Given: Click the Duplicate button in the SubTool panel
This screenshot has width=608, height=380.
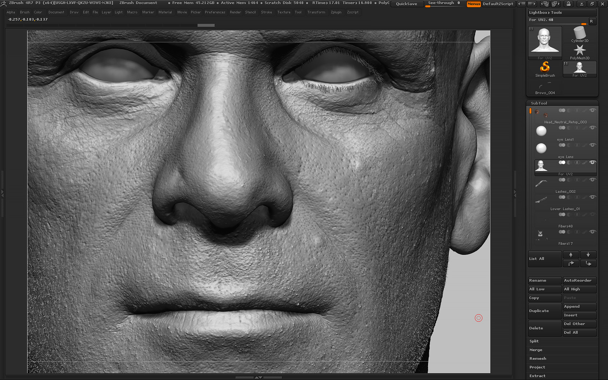Looking at the screenshot, I should (x=544, y=311).
